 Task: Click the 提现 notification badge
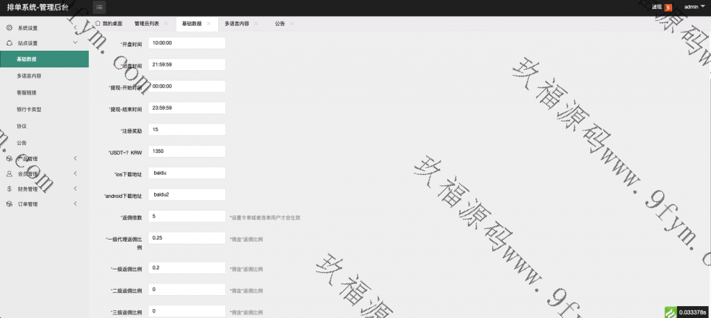coord(668,8)
